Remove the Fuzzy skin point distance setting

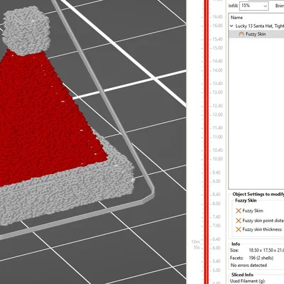coord(239,221)
